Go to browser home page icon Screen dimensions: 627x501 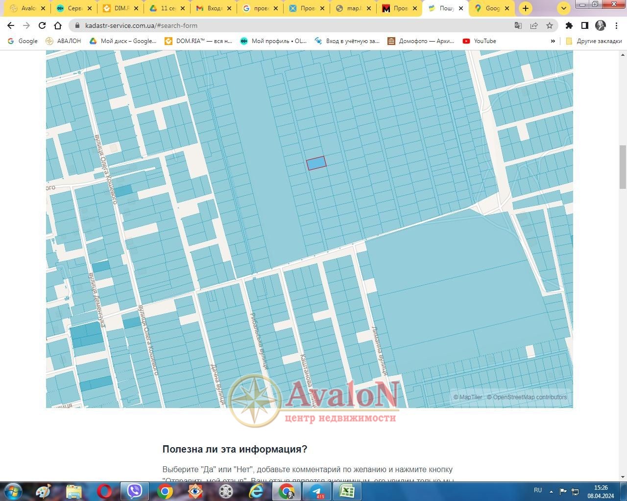coord(58,25)
